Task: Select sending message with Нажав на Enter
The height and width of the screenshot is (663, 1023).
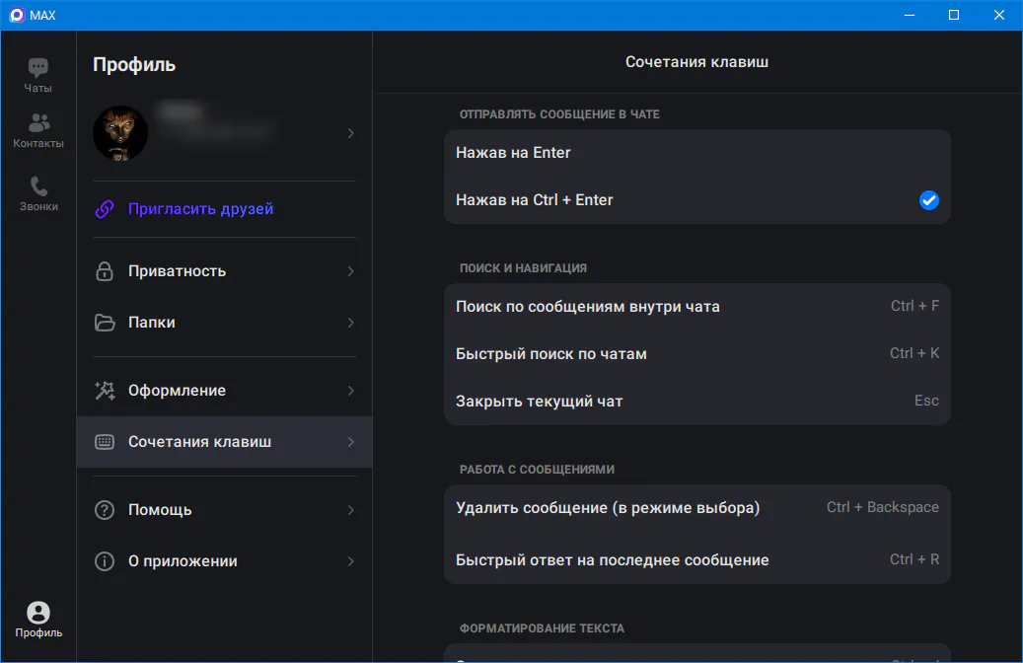Action: pyautogui.click(x=696, y=153)
